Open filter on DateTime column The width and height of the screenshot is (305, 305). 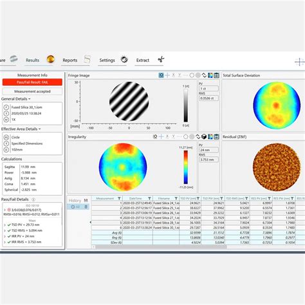tap(149, 198)
